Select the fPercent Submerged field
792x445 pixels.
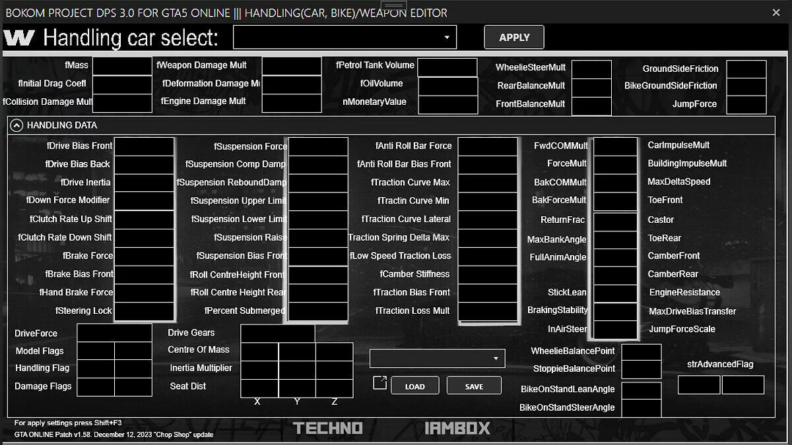click(318, 312)
